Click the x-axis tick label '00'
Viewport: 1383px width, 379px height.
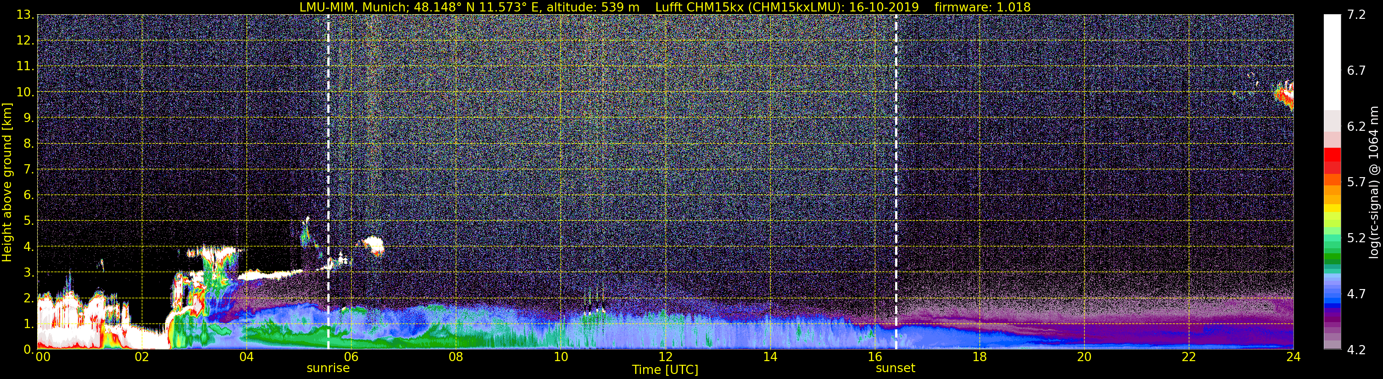pos(43,357)
